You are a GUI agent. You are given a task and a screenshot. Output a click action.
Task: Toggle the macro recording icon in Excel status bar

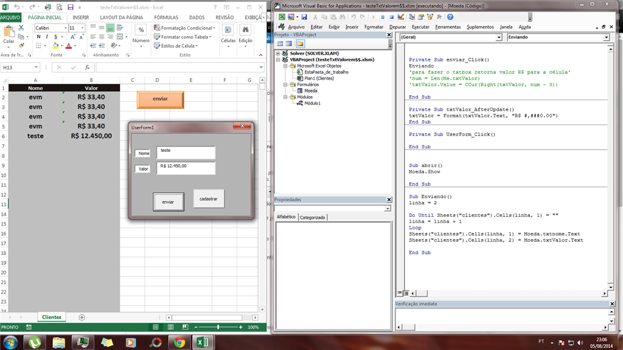pyautogui.click(x=29, y=327)
